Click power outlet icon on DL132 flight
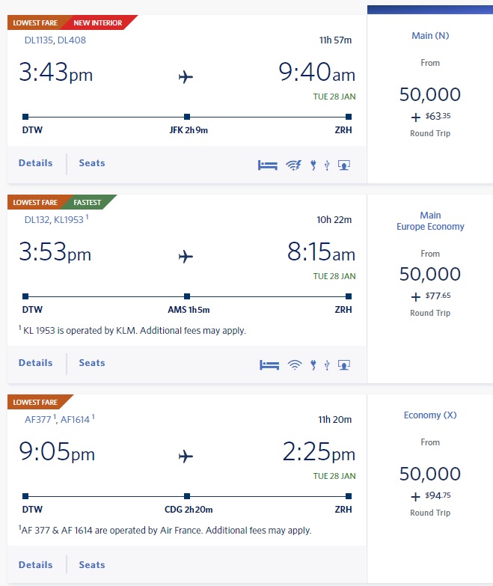Image resolution: width=493 pixels, height=586 pixels. point(313,365)
